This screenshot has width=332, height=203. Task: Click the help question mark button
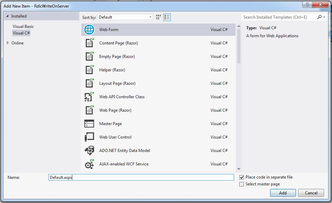tap(307, 4)
